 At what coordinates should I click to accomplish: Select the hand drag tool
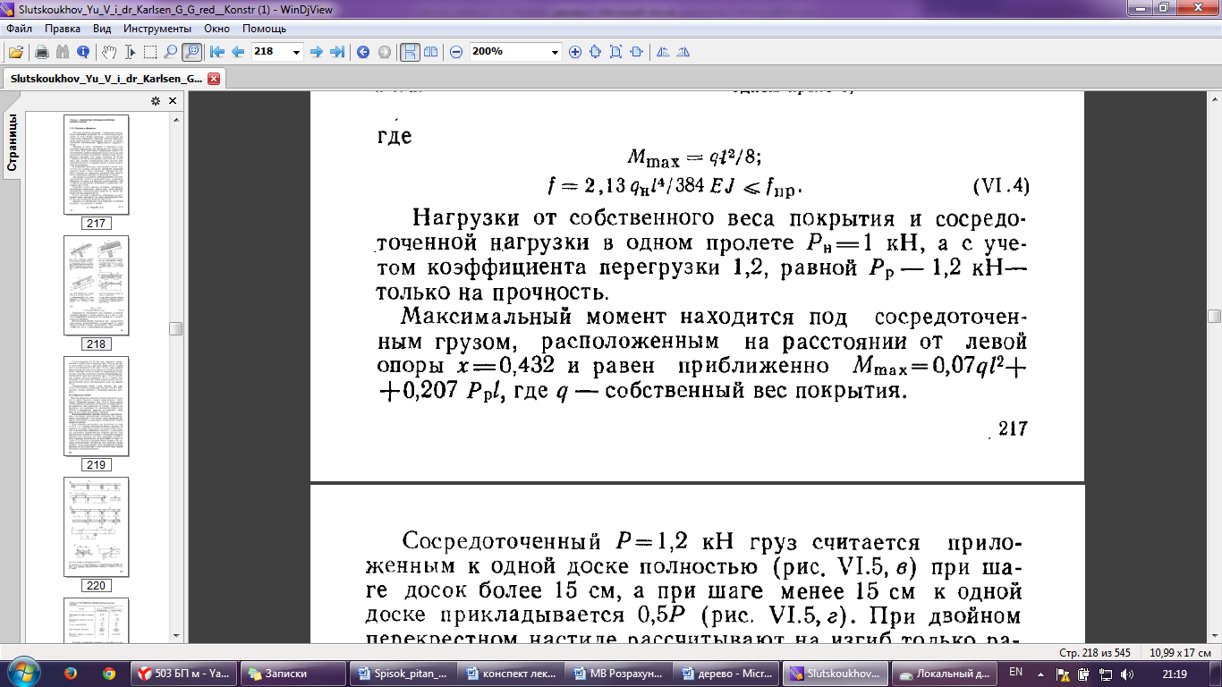(108, 52)
